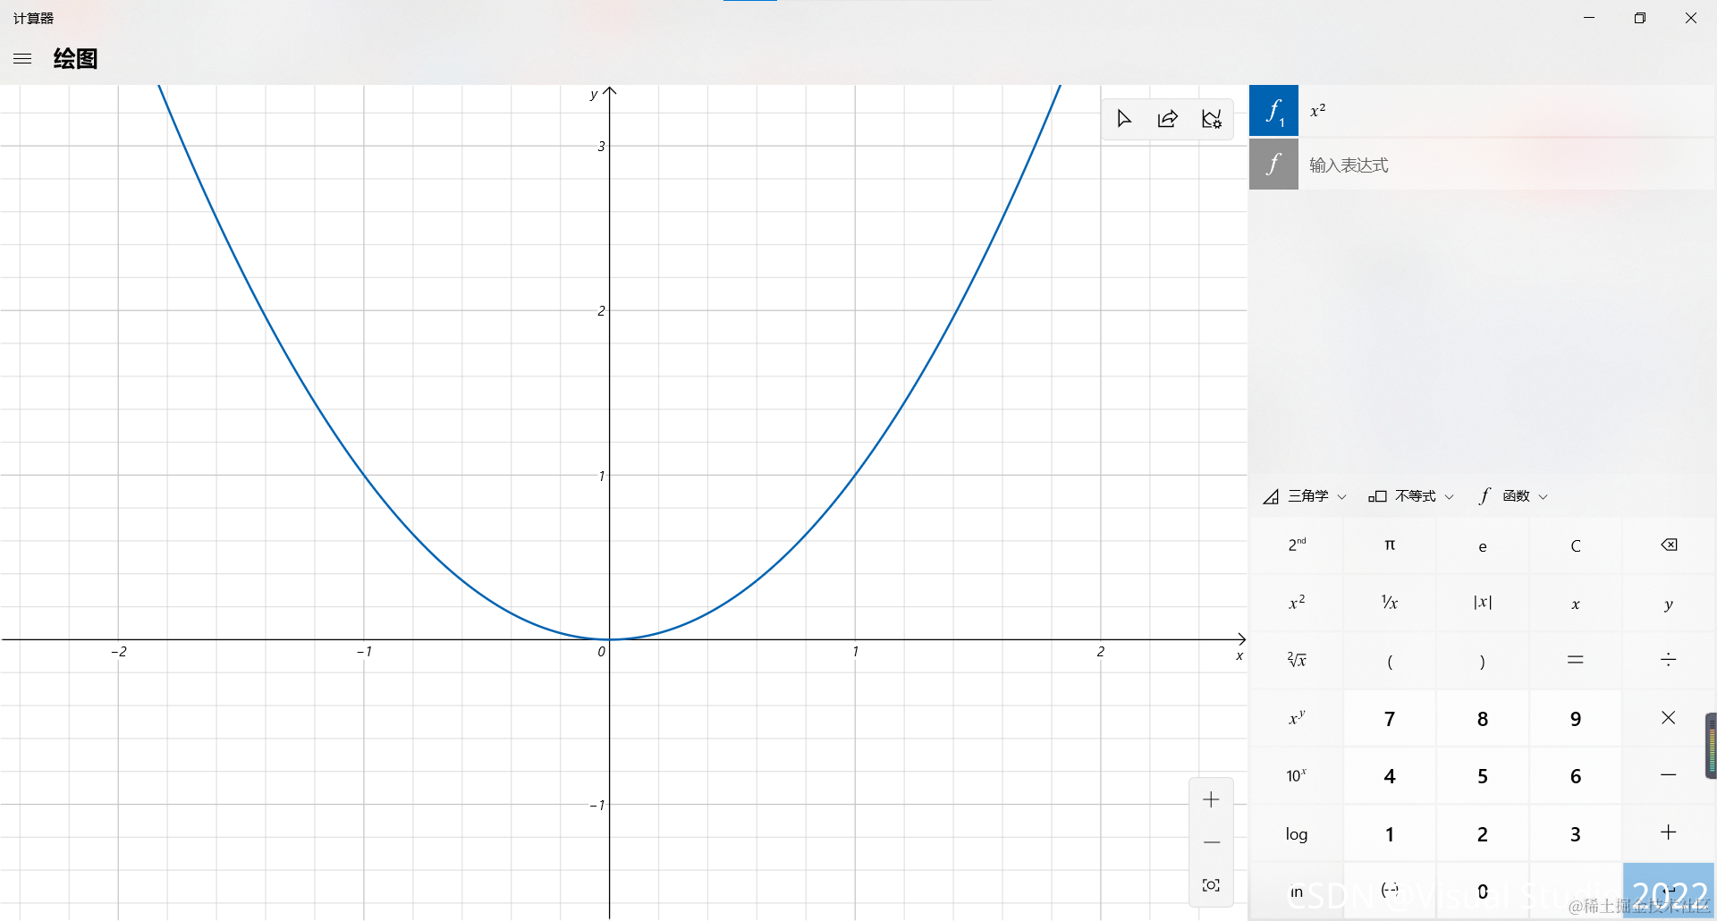Click digit 0 on keypad
The height and width of the screenshot is (921, 1717).
click(x=1483, y=891)
